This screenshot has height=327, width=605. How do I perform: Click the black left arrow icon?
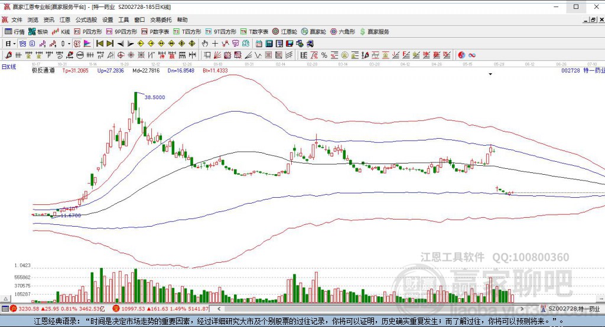coord(121,44)
